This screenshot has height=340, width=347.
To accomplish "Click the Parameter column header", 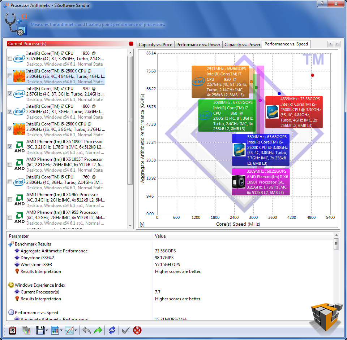I will pyautogui.click(x=80, y=236).
